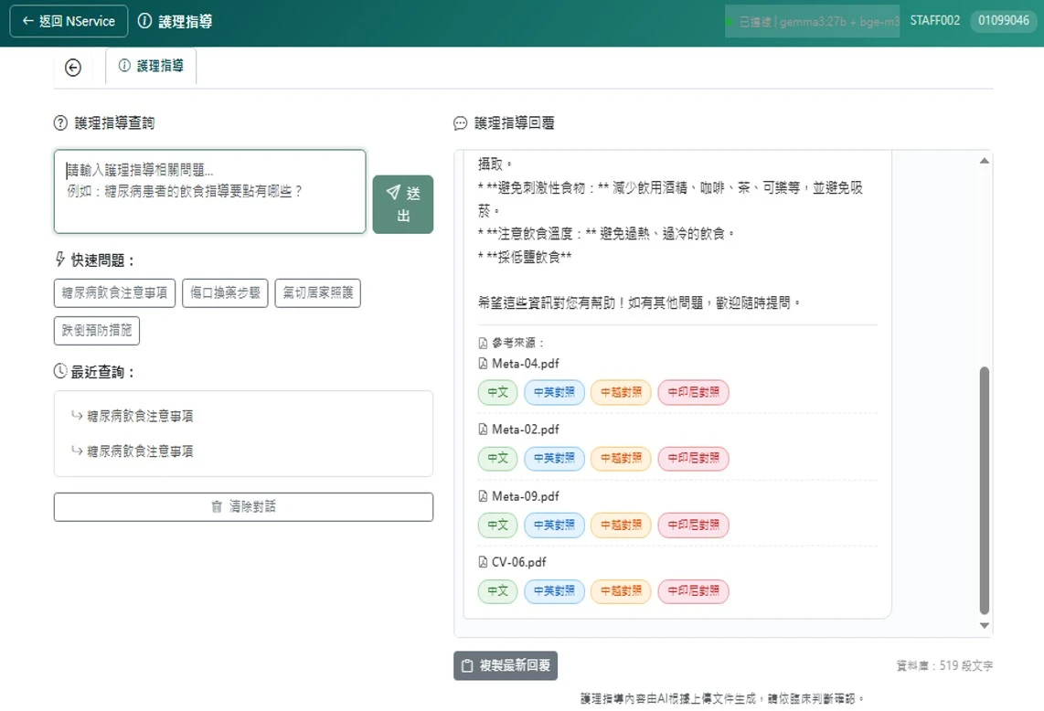Select 中文 tag under Meta-04.pdf
Image resolution: width=1044 pixels, height=711 pixels.
click(x=497, y=392)
